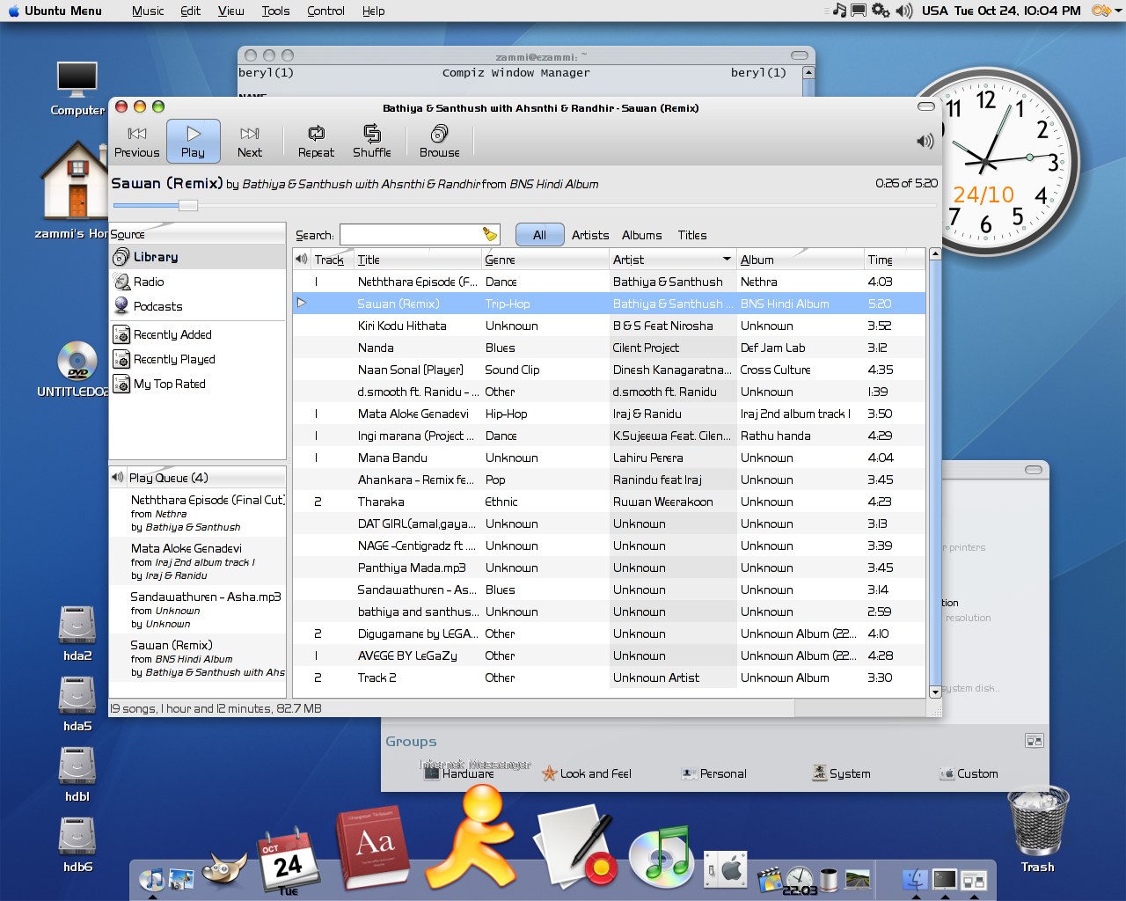
Task: Click the gears icon in the top panel
Action: coord(881,11)
